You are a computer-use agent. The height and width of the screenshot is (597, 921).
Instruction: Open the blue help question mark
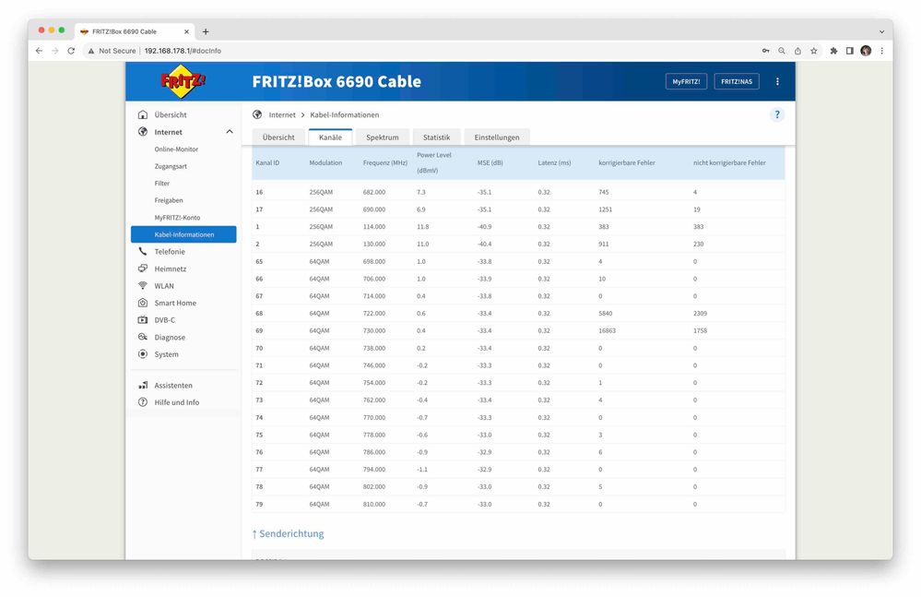[x=776, y=114]
